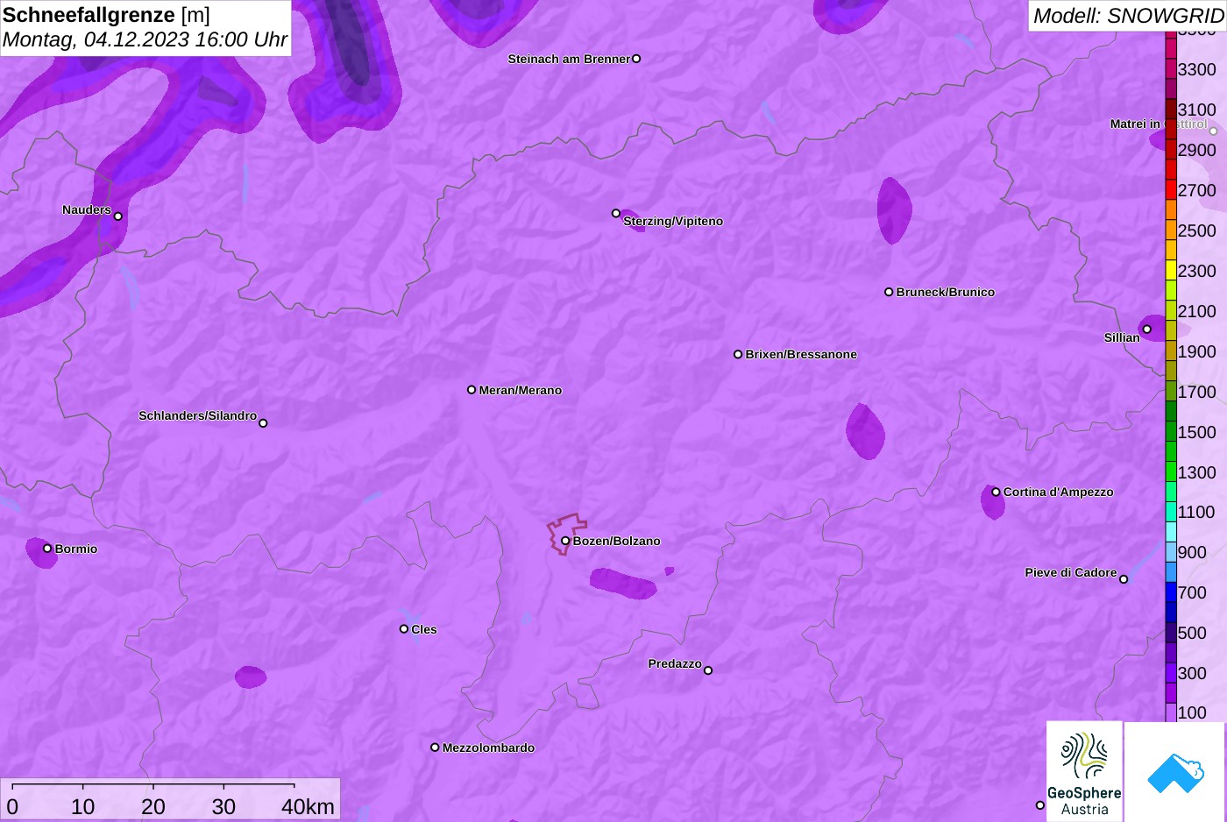Click the Cortina d'Ampezzo marker dot
Viewport: 1227px width, 822px height.
[x=996, y=492]
